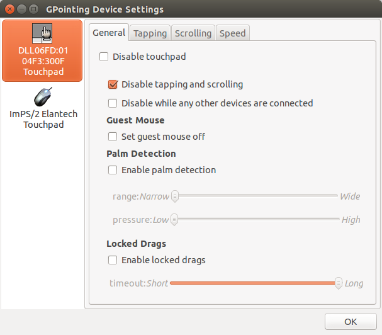Click the palm detection range slider handle
This screenshot has width=382, height=335.
pyautogui.click(x=175, y=196)
